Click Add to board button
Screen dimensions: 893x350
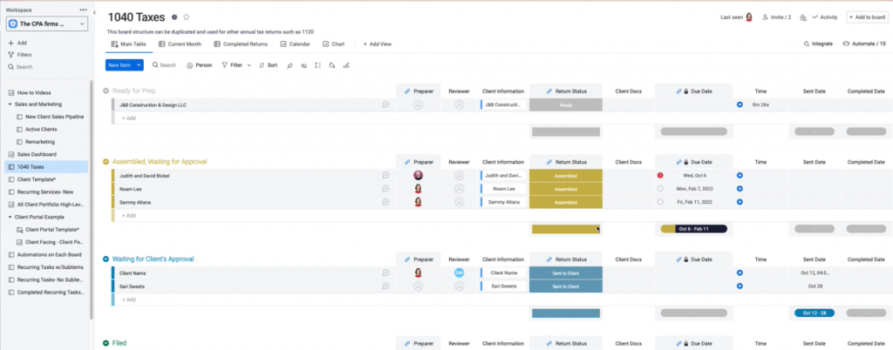[x=867, y=17]
